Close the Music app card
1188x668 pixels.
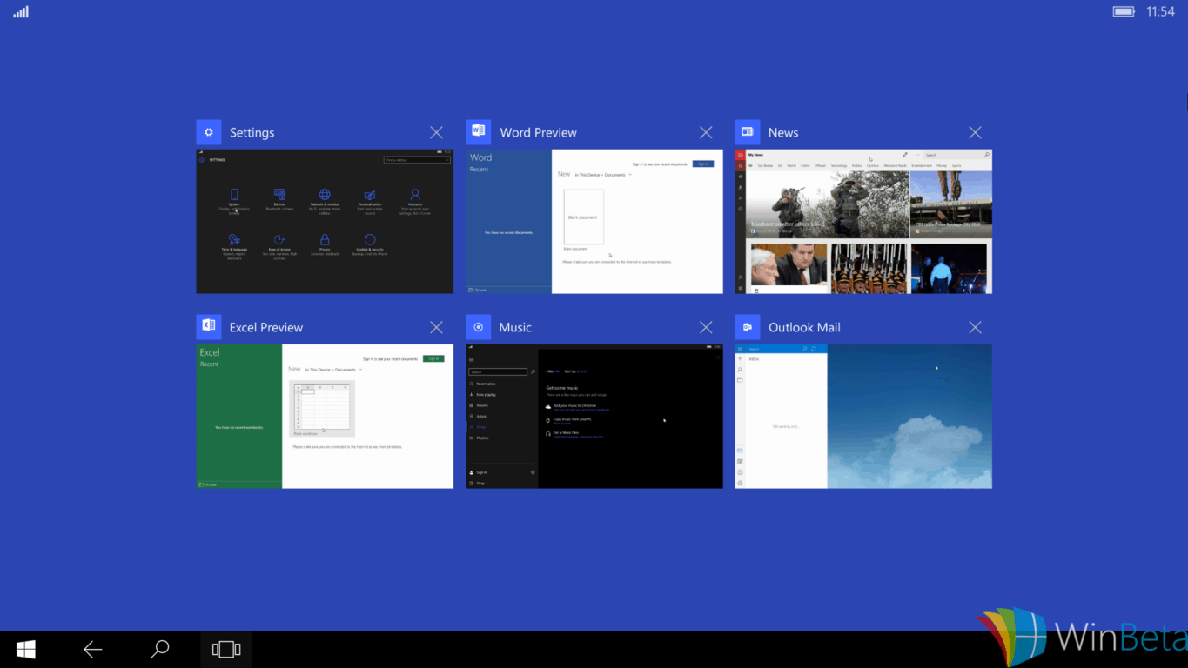(x=706, y=327)
